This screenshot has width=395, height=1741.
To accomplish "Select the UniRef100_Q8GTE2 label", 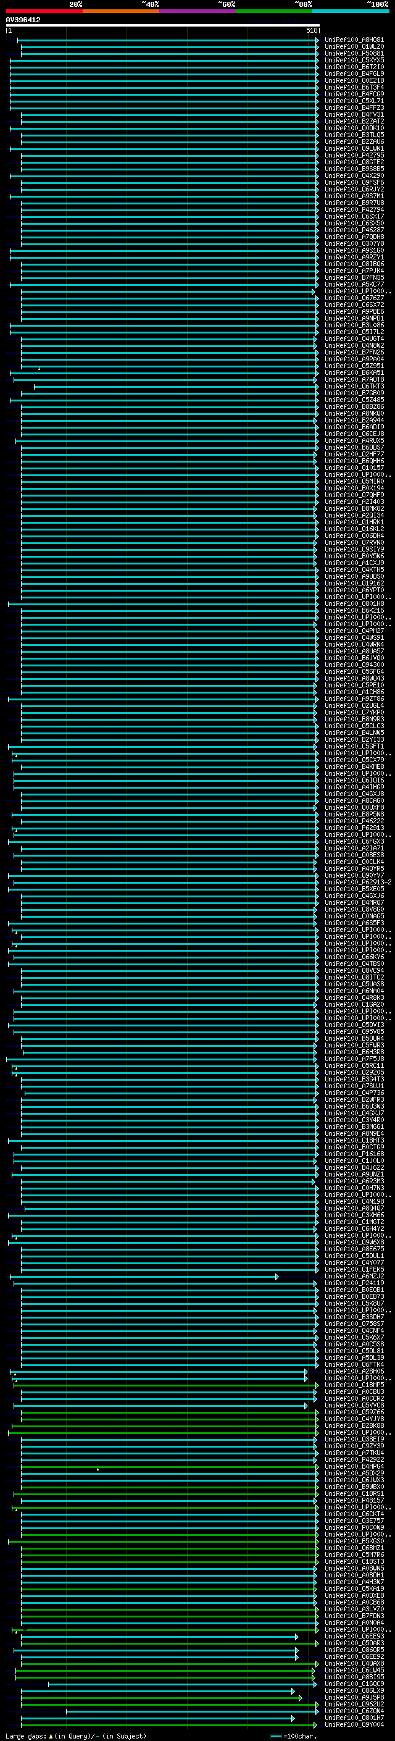I will [x=354, y=162].
